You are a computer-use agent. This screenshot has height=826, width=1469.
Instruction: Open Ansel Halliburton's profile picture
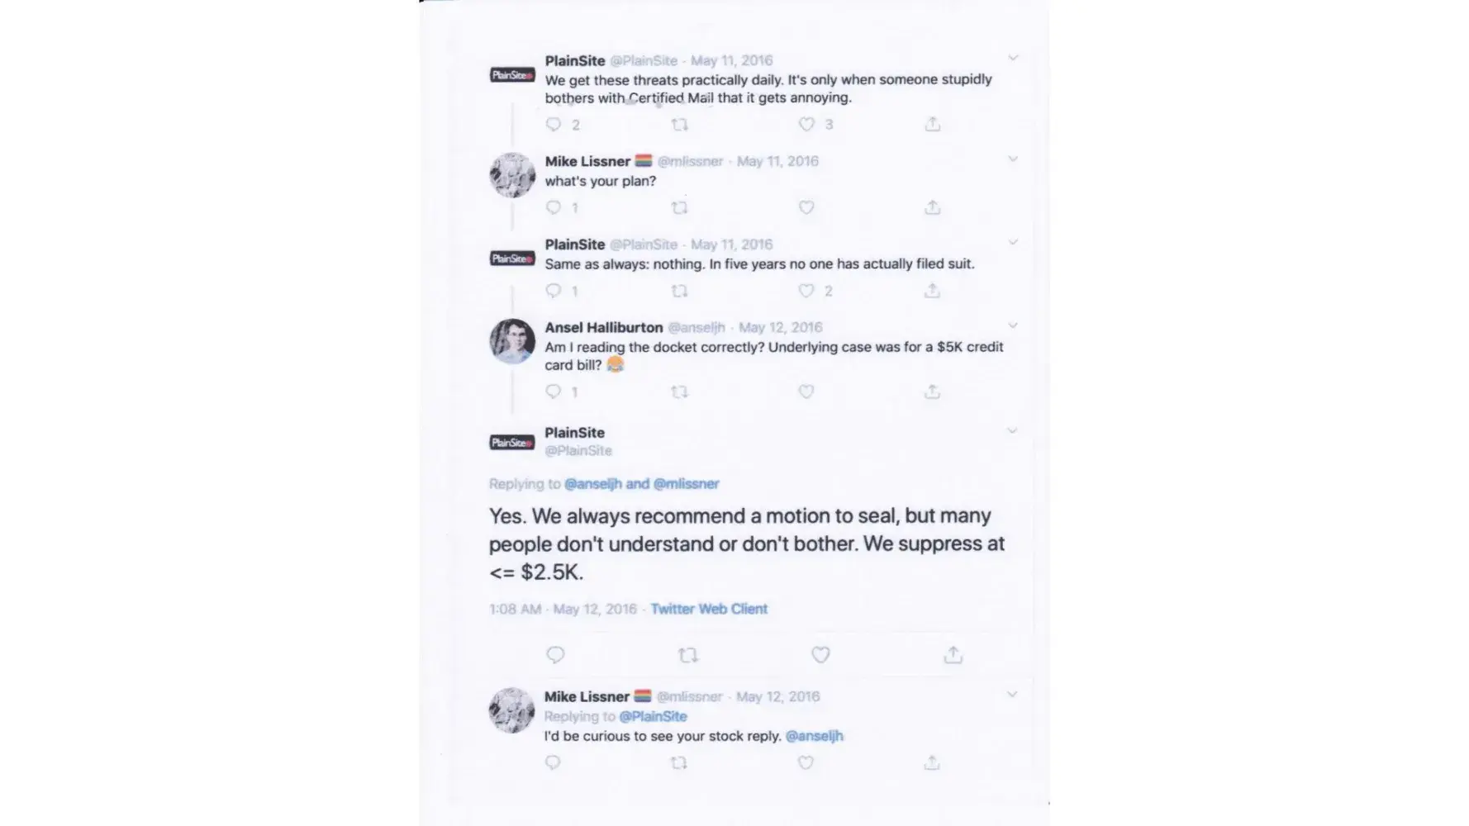pyautogui.click(x=512, y=340)
